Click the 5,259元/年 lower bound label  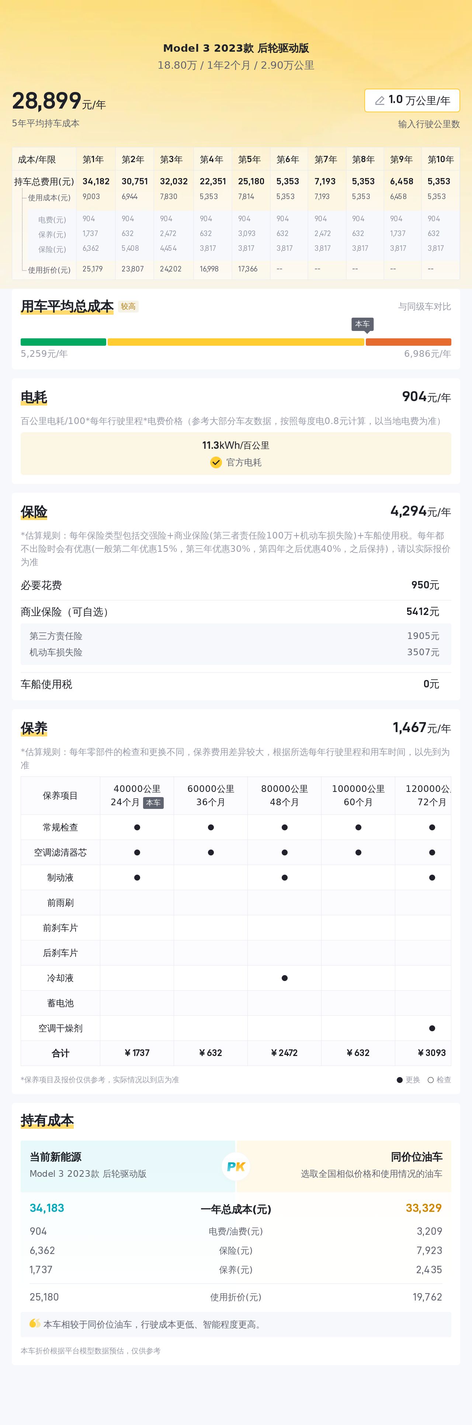click(x=44, y=354)
